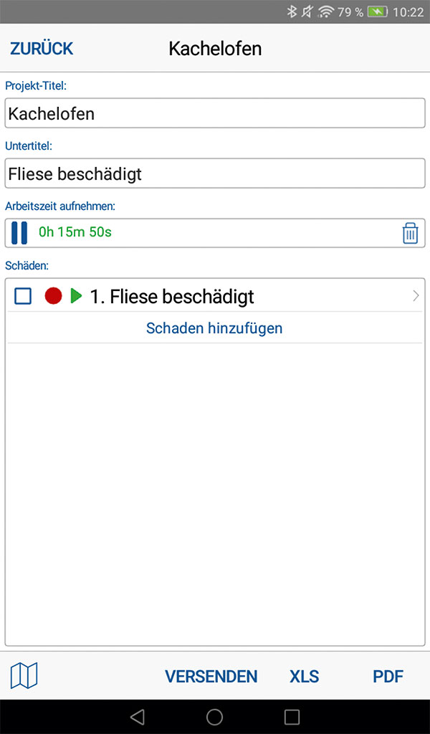Image resolution: width=430 pixels, height=734 pixels.
Task: Export project as PDF
Action: [388, 676]
